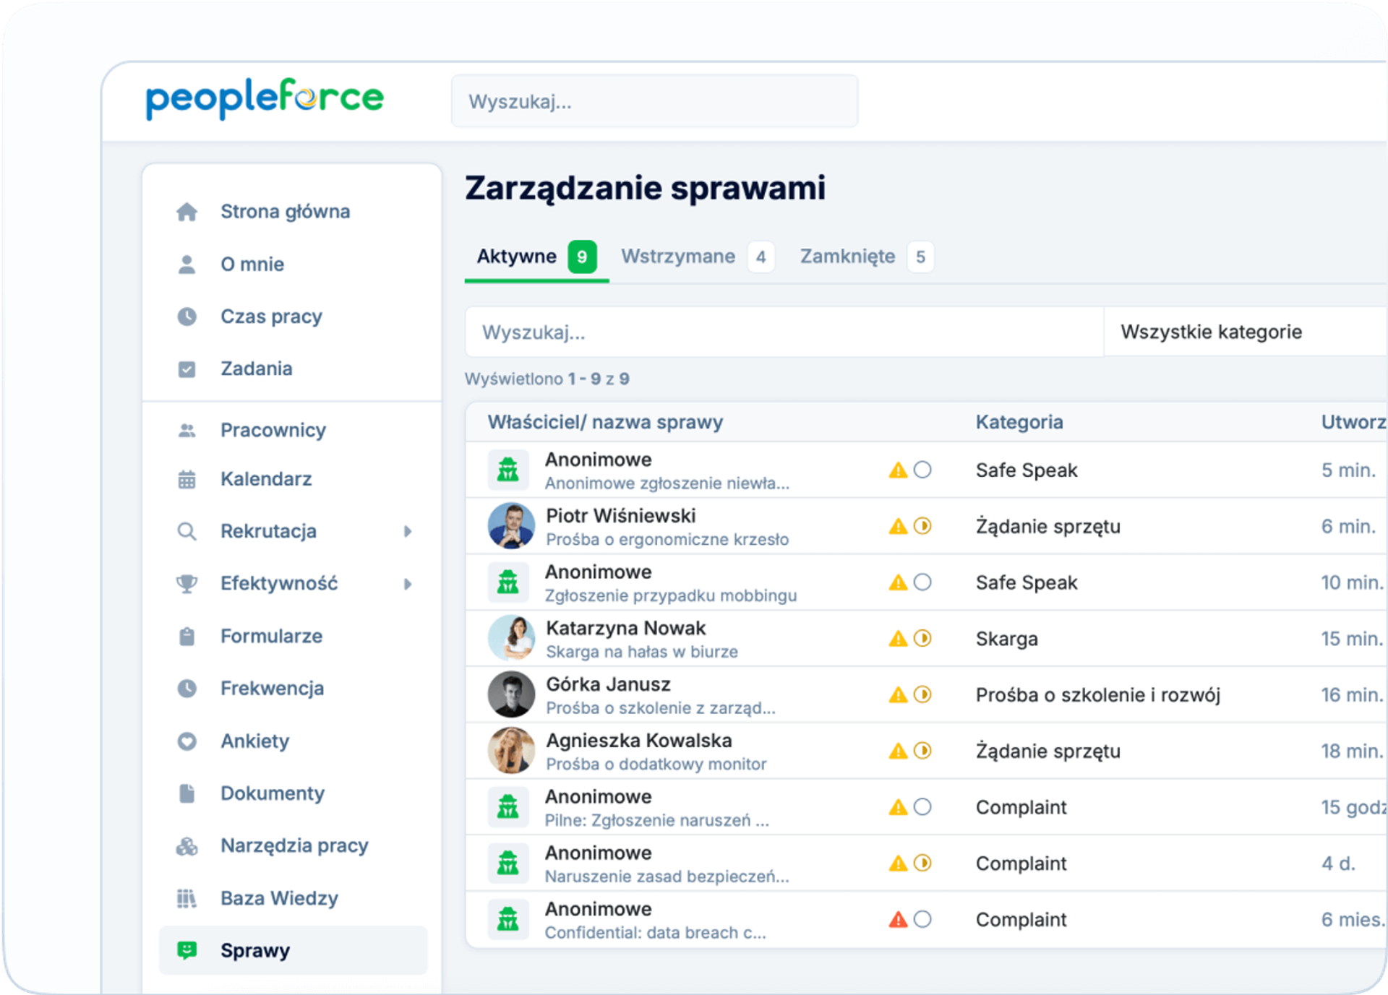Click status circle on Naruszenie zasad row
Screen dimensions: 1388x995
coord(922,863)
